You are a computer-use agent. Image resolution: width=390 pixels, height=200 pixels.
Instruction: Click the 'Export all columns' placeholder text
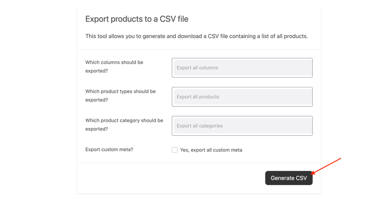[x=197, y=68]
